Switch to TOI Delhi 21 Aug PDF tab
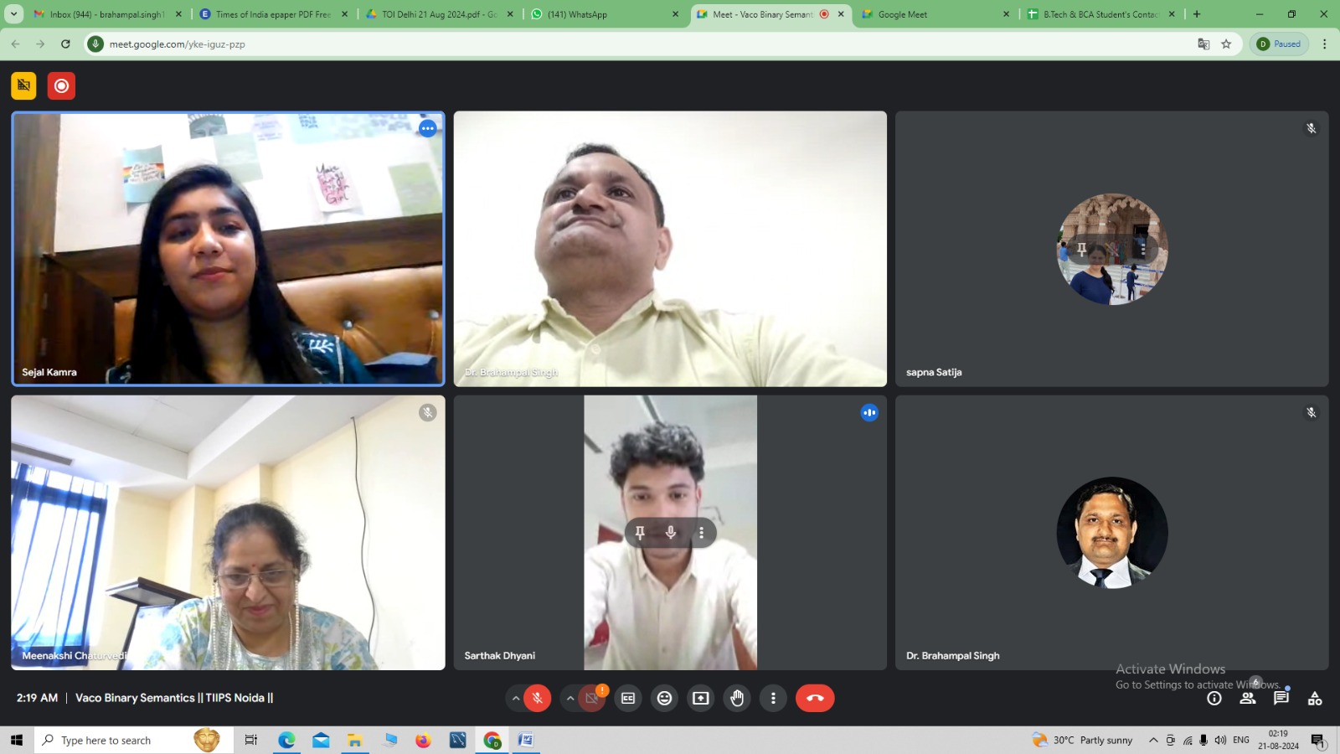This screenshot has height=754, width=1340. tap(439, 14)
